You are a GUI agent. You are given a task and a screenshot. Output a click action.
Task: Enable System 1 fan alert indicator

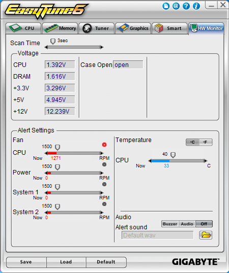point(104,184)
